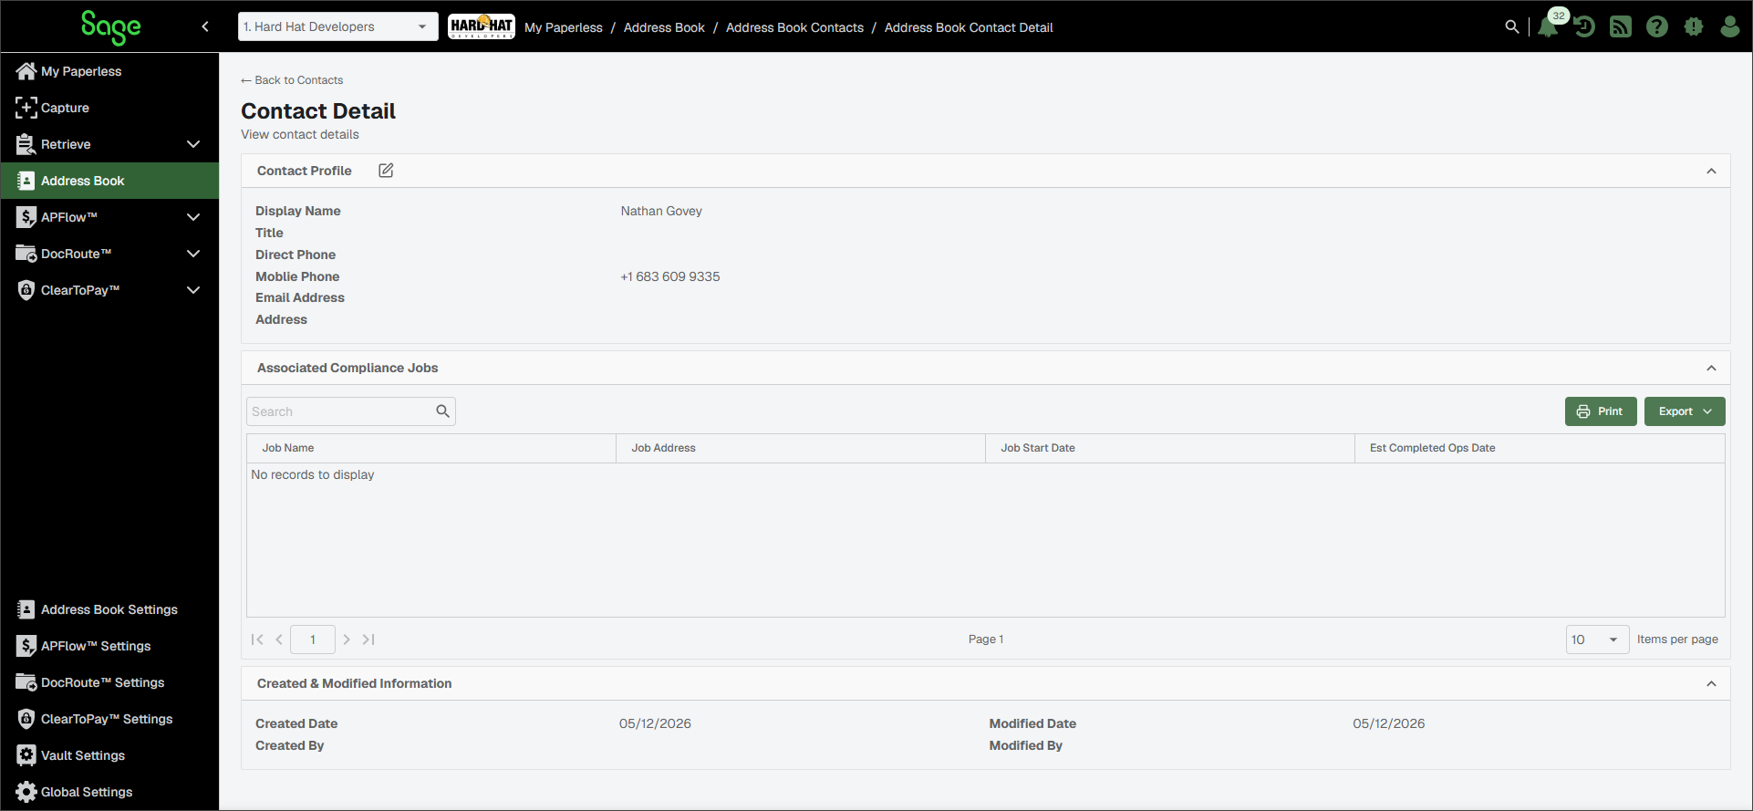Image resolution: width=1753 pixels, height=811 pixels.
Task: Click the mobile phone number +1 683 609 9335
Action: [670, 276]
